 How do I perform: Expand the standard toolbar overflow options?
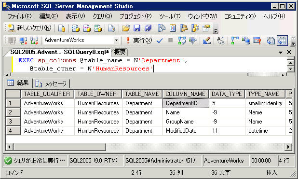(x=216, y=31)
